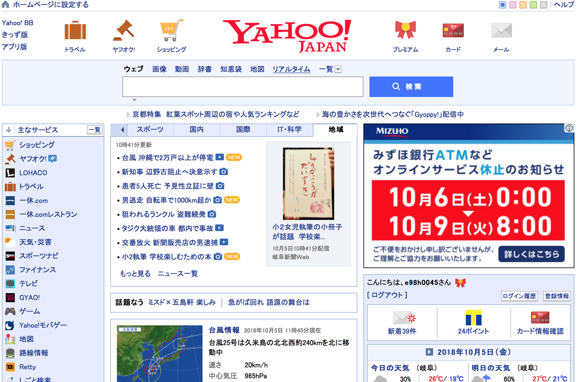The width and height of the screenshot is (581, 382).
Task: Open the ヘルプ link at top right
Action: coord(564,5)
